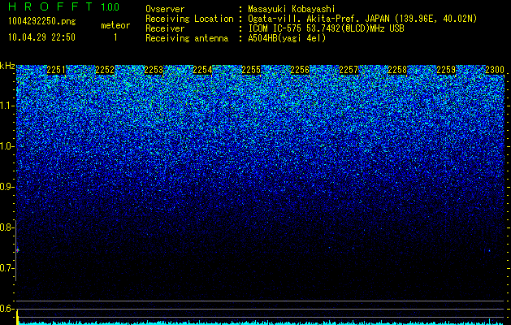511x325 pixels.
Task: Click the 1.0 kHz axis label
Action: click(x=7, y=146)
